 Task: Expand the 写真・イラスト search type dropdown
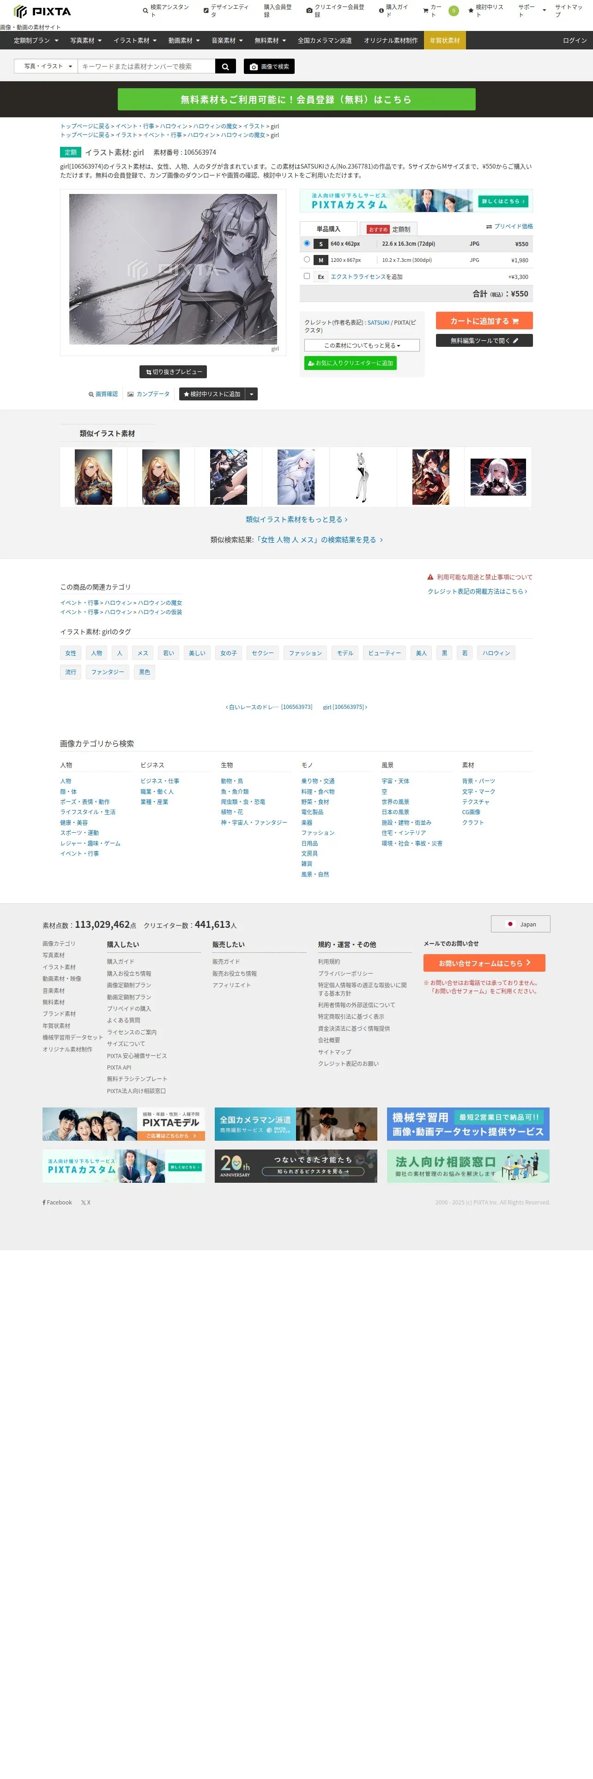[x=46, y=67]
